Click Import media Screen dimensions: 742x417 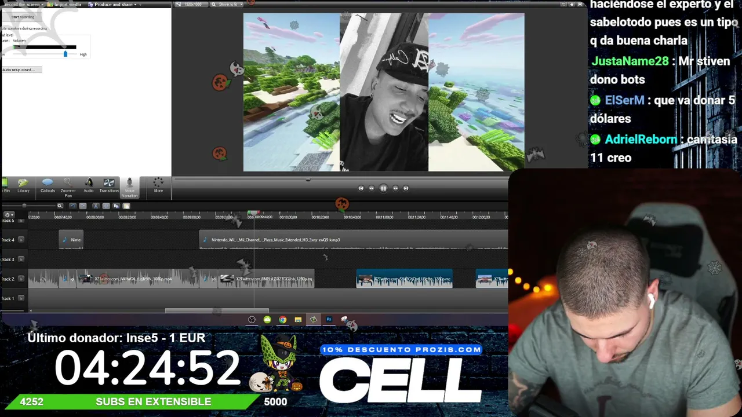[x=66, y=5]
